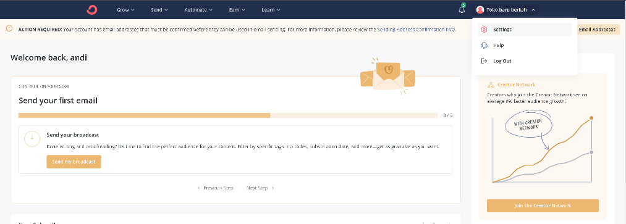Screen dimensions: 626x224
Task: Click the Creator Network heading link
Action: 516,85
